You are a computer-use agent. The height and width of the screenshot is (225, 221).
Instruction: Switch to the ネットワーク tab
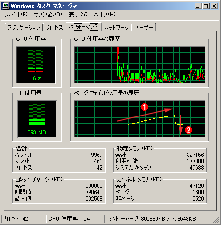116,27
